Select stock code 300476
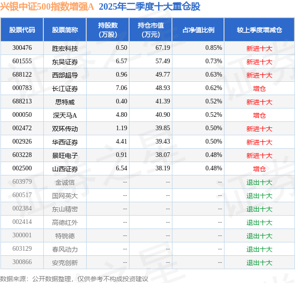 [x=22, y=48]
